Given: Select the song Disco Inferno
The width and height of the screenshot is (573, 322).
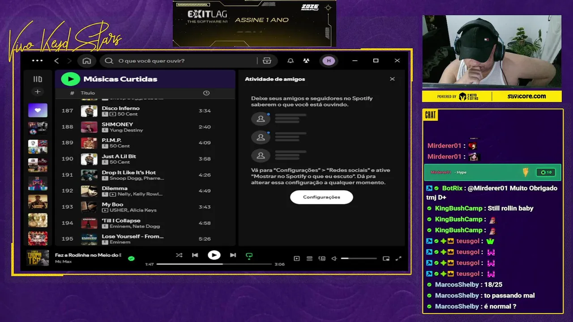Looking at the screenshot, I should tap(120, 108).
